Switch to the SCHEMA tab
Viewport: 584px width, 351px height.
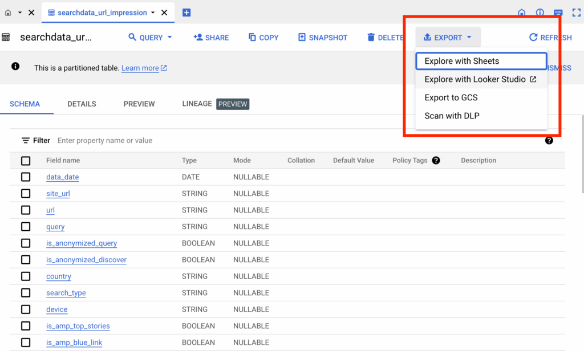pos(25,104)
